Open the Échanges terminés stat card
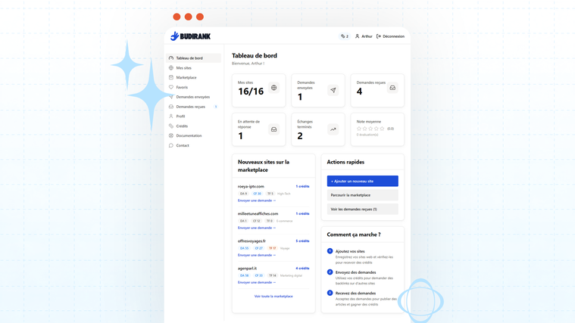575x323 pixels. pyautogui.click(x=318, y=129)
